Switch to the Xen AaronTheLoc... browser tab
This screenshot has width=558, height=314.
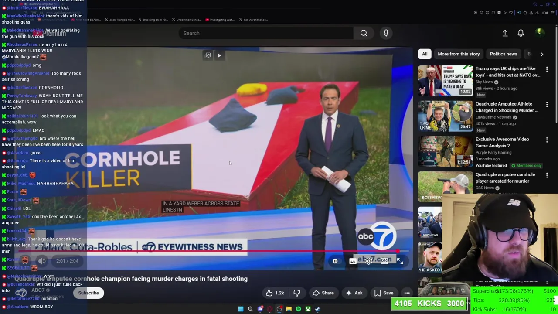pos(253,20)
